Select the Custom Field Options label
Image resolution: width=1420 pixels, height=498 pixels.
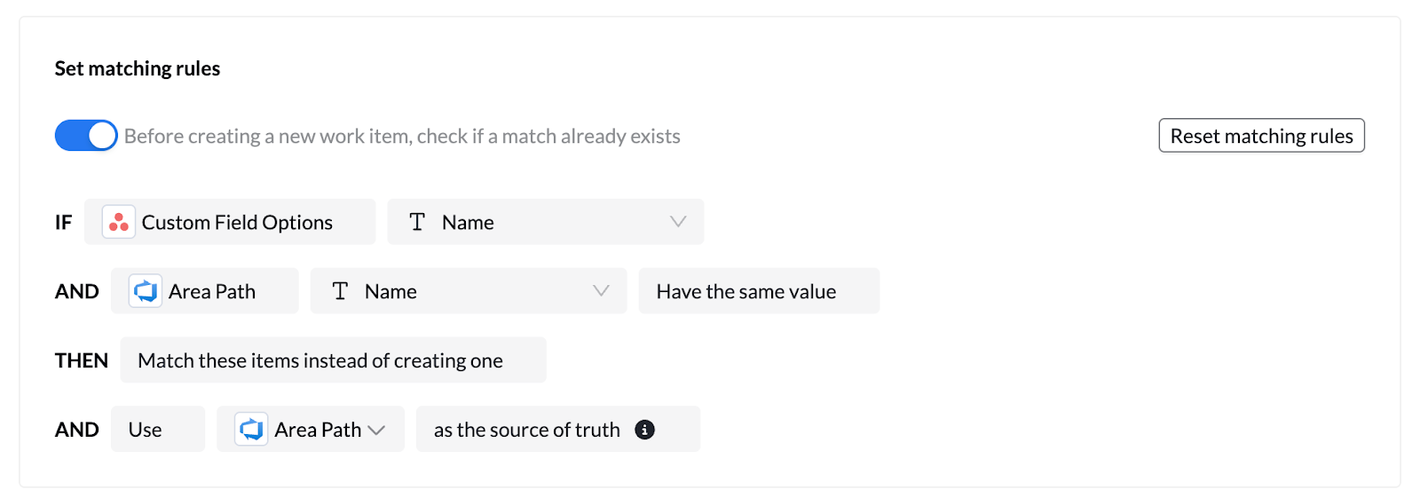pos(237,223)
